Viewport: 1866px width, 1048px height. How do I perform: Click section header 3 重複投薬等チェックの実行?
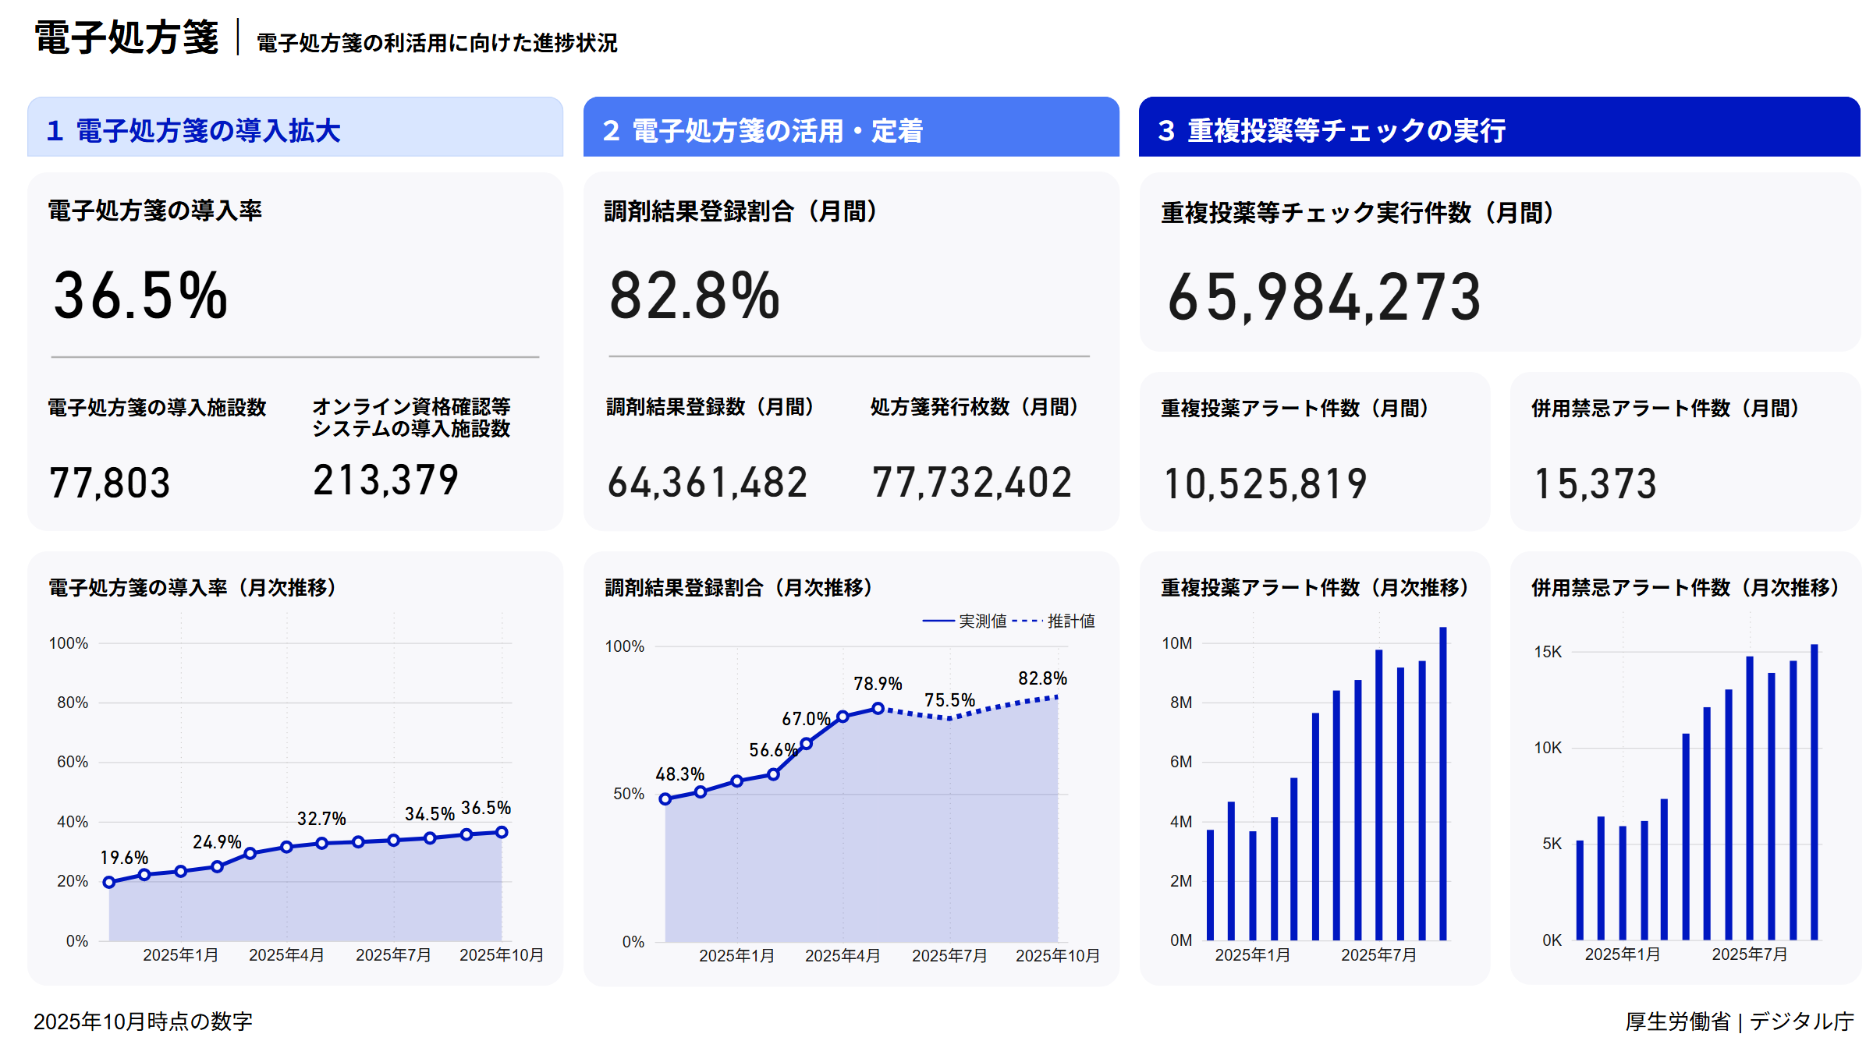[1331, 130]
